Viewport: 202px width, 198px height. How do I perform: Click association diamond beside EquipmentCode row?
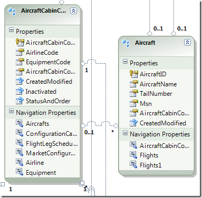coord(83,63)
